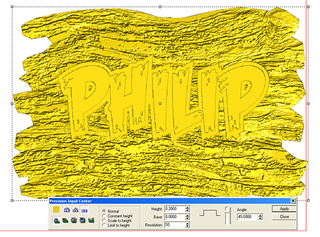Decrease Height with the down arrow
This screenshot has height=237, width=320.
(x=187, y=210)
